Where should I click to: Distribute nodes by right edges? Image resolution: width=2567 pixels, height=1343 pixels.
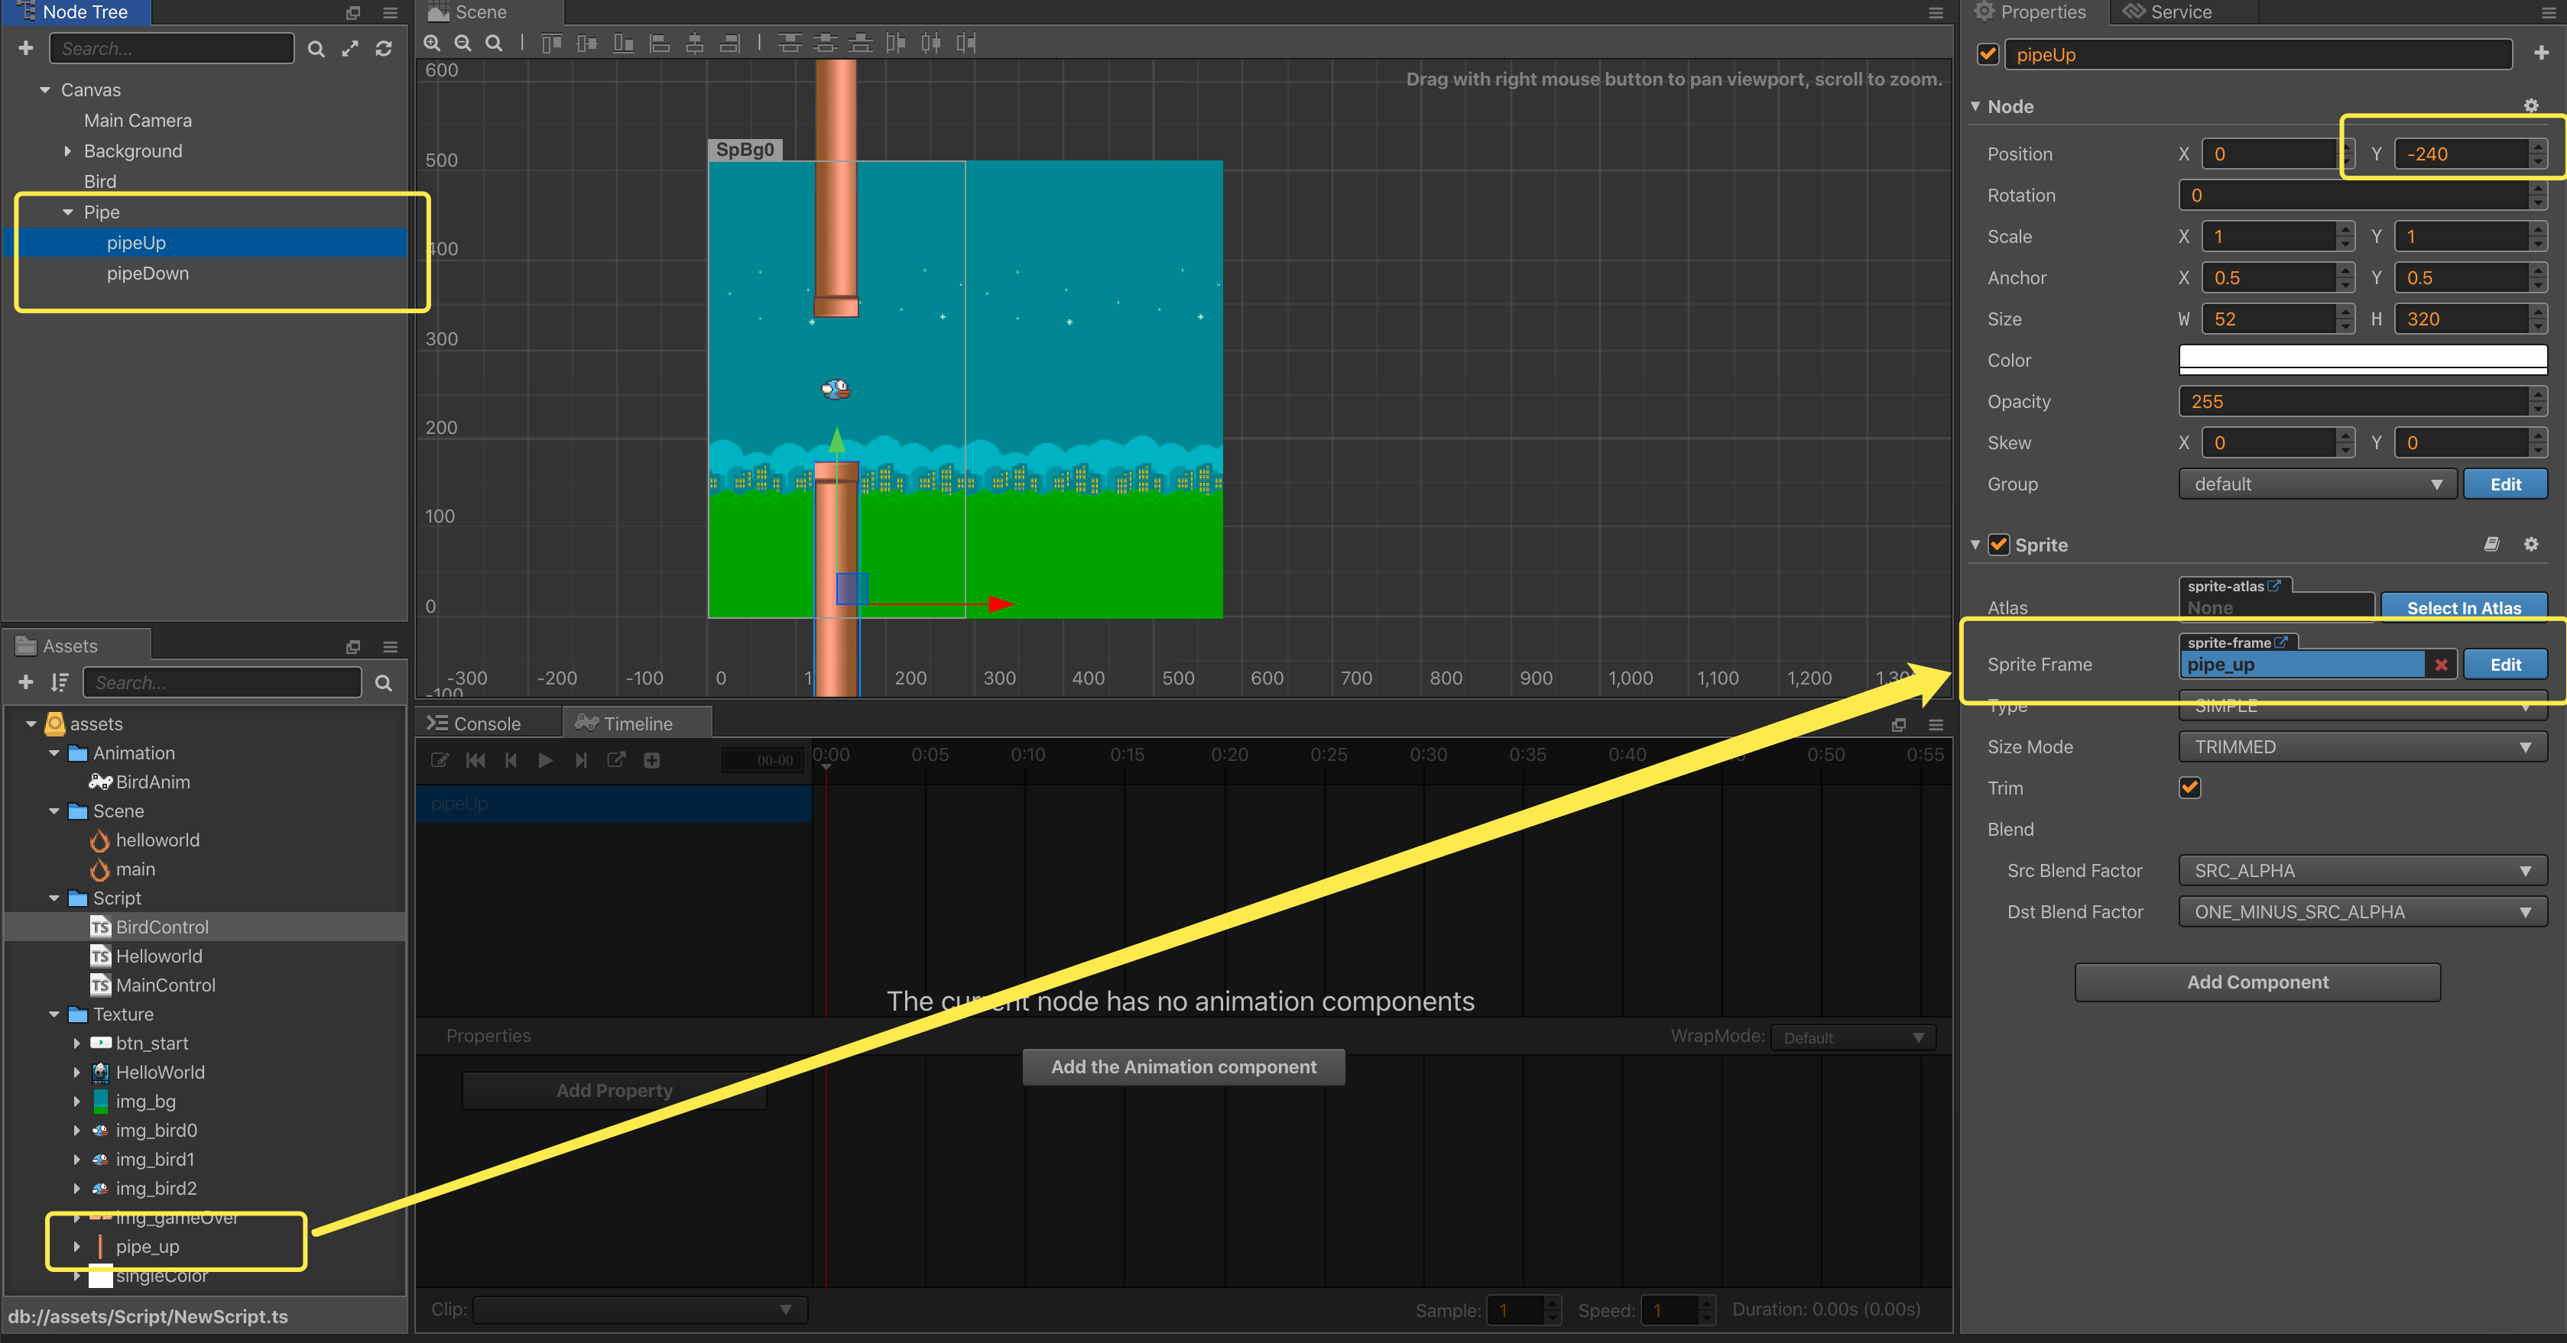(965, 43)
